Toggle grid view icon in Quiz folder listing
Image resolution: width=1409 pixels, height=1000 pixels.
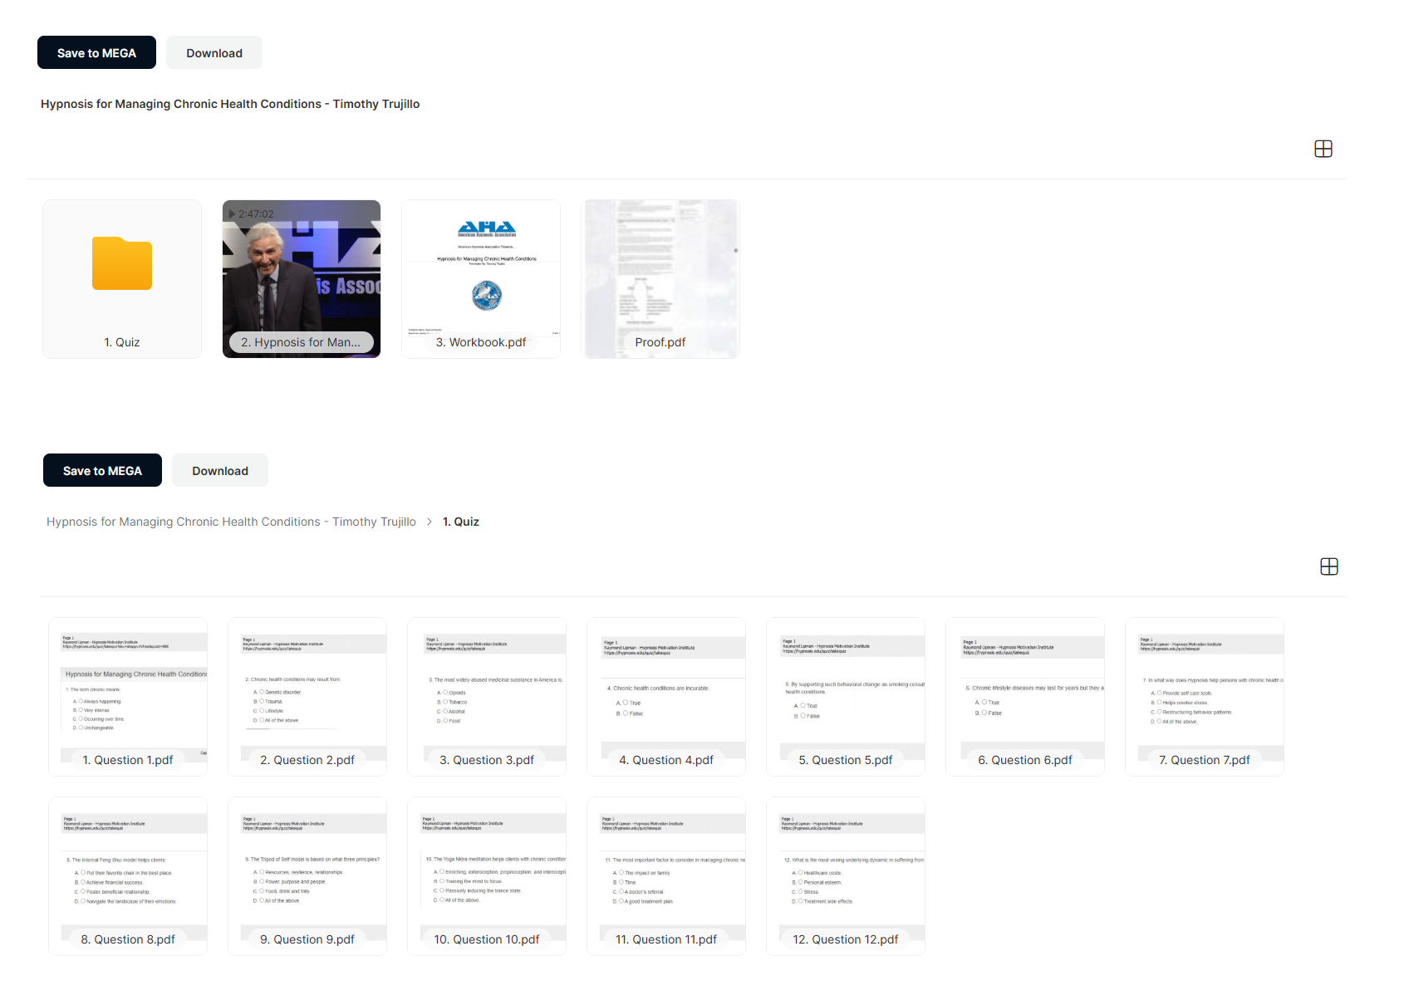pyautogui.click(x=1329, y=566)
